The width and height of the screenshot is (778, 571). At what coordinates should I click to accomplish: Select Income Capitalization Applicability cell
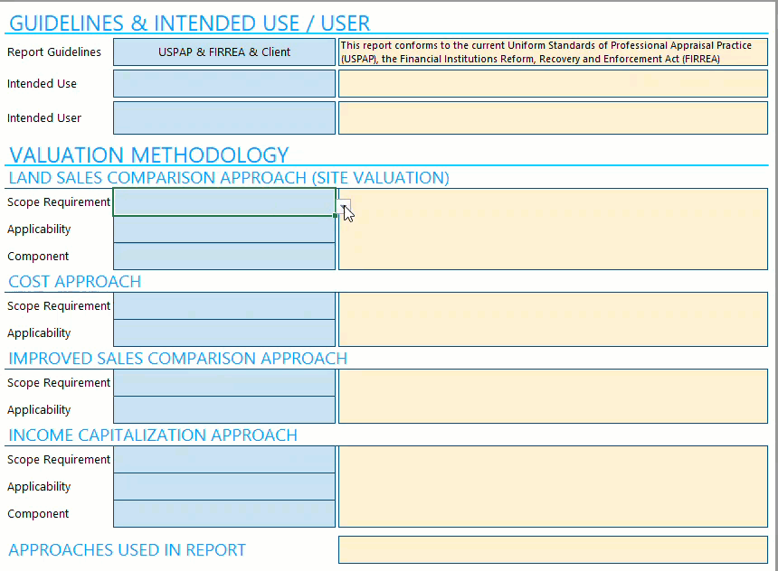click(224, 487)
